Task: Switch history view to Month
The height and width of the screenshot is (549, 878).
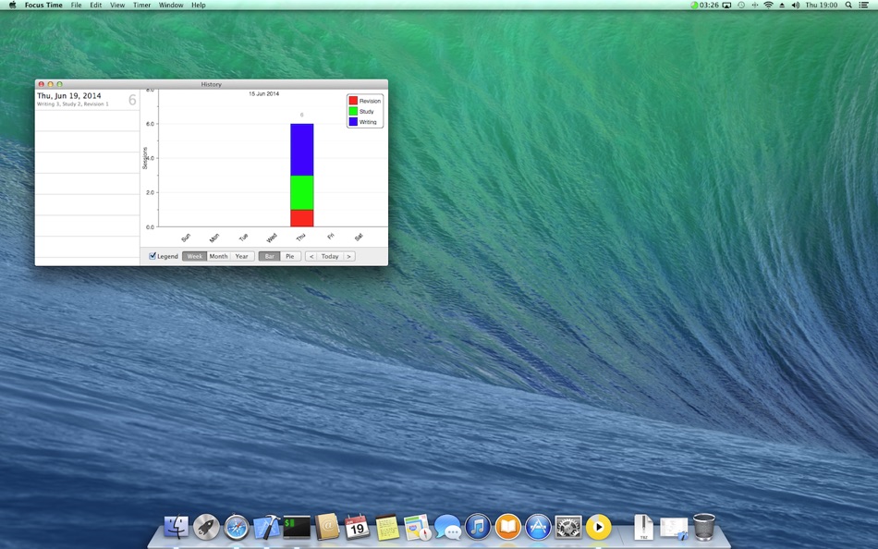Action: [218, 256]
